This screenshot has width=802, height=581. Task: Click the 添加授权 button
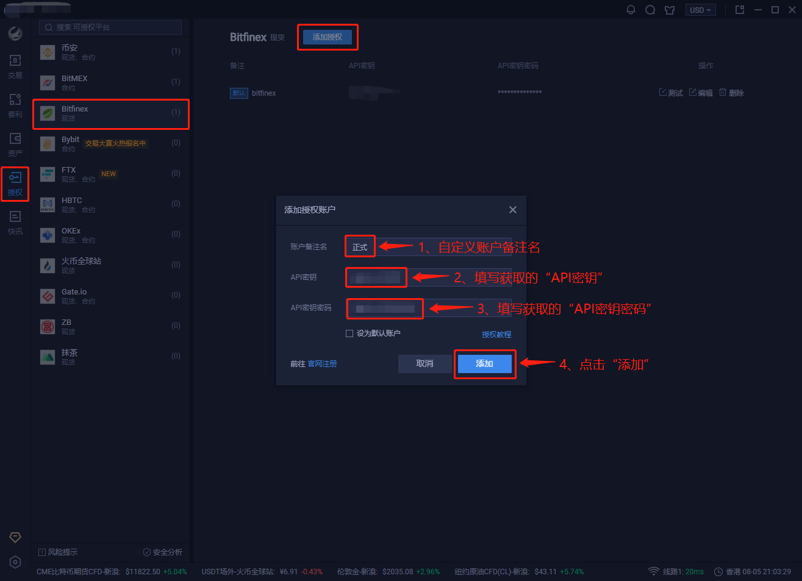coord(328,37)
